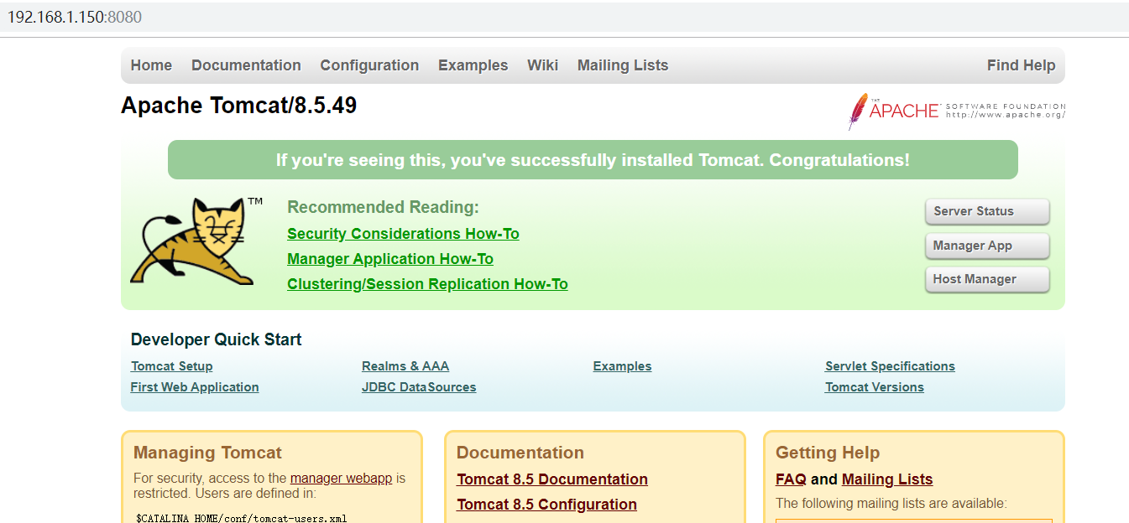1129x523 pixels.
Task: Click Find Help in the navigation bar
Action: 1021,65
